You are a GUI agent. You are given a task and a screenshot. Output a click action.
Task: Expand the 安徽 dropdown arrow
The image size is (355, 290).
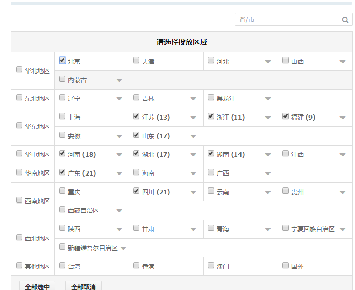(x=119, y=136)
